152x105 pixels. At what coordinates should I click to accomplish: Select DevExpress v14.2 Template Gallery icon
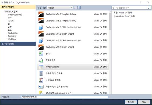(41, 14)
